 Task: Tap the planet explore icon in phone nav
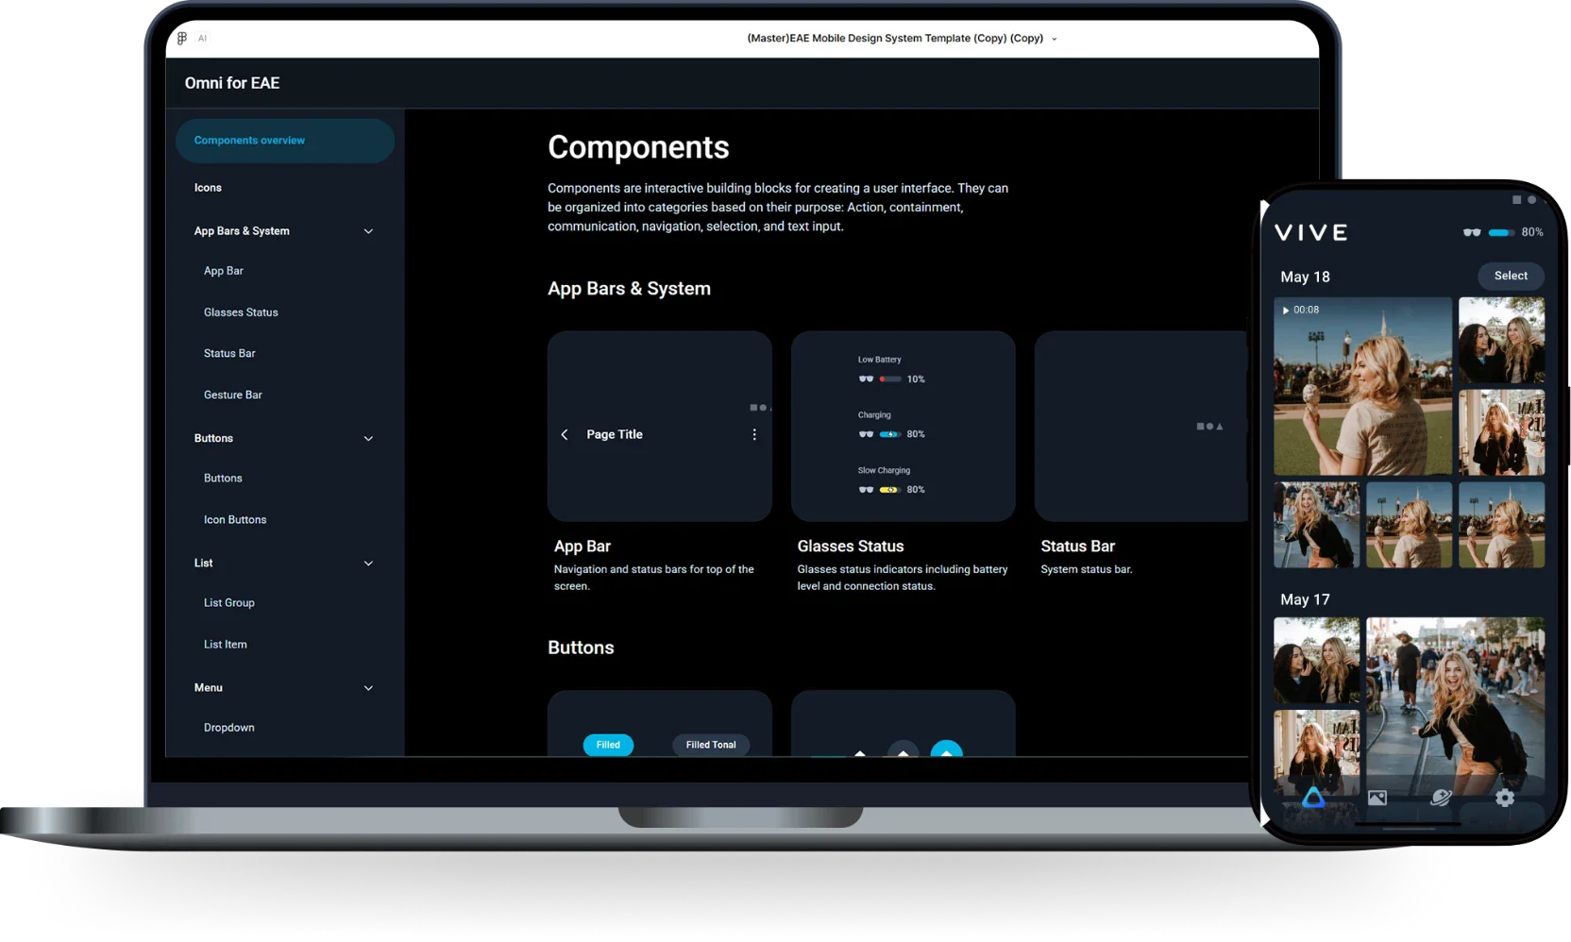[1441, 799]
